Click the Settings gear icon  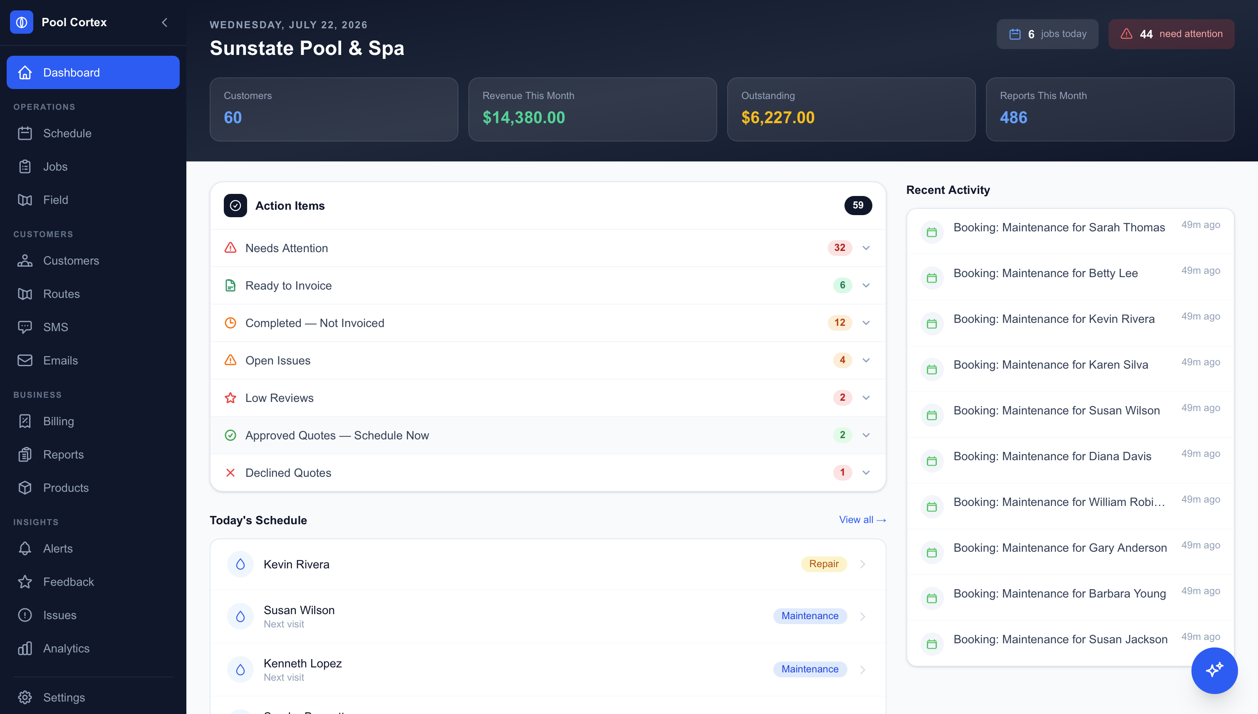point(25,697)
